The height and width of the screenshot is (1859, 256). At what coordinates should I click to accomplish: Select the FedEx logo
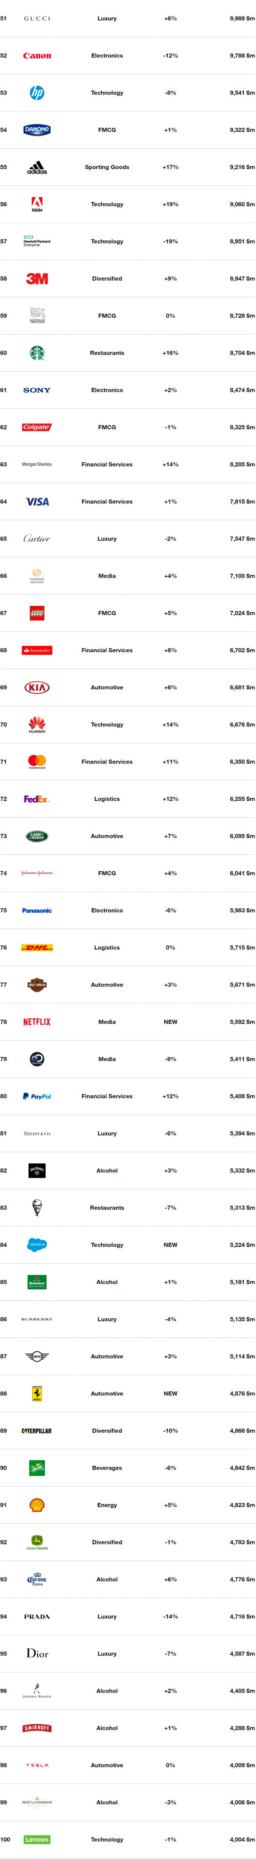coord(37,799)
